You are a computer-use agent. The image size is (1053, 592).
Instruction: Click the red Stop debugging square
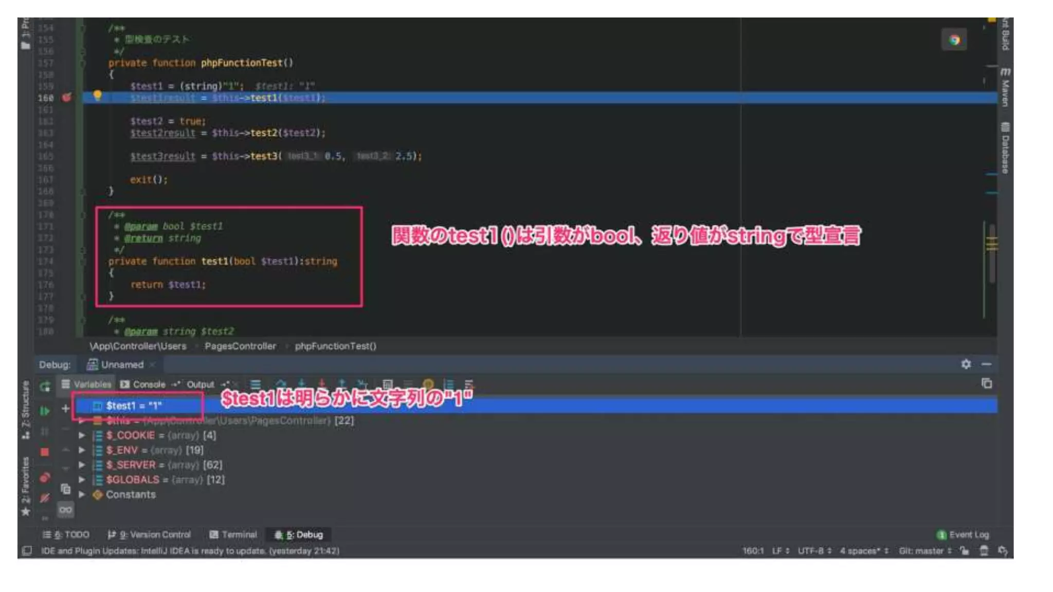(x=45, y=452)
